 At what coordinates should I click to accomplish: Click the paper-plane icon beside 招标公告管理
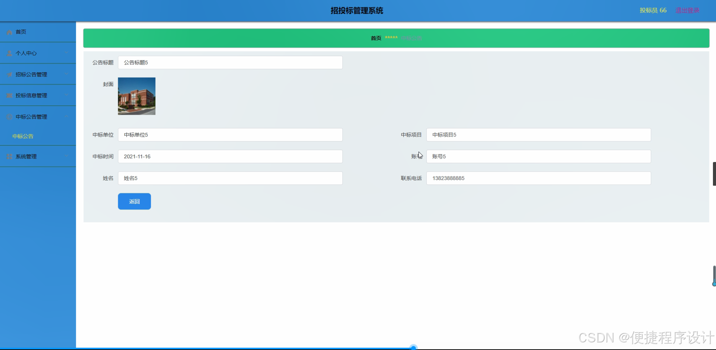pos(10,75)
